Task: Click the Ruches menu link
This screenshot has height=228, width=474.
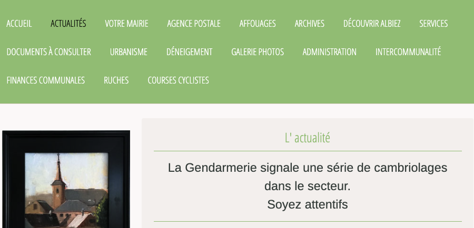Action: tap(116, 80)
